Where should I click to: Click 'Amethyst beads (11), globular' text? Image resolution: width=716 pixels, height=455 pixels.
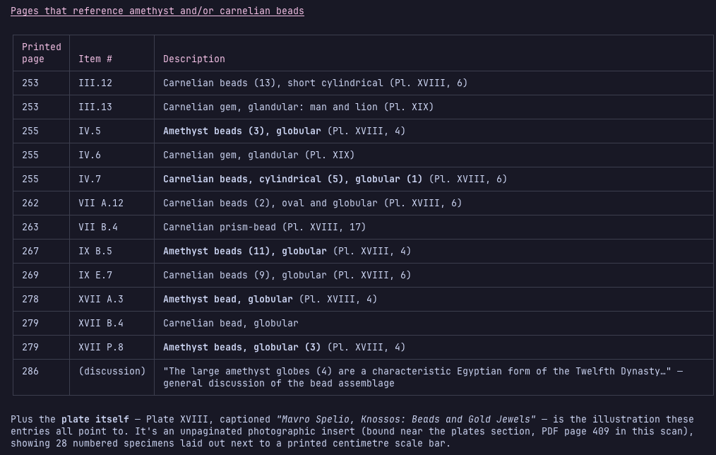(245, 252)
